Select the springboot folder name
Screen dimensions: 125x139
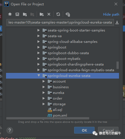click(57, 47)
